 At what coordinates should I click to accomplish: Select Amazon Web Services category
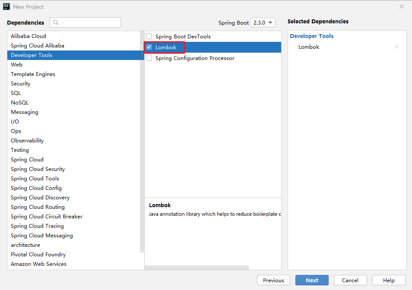click(x=74, y=264)
